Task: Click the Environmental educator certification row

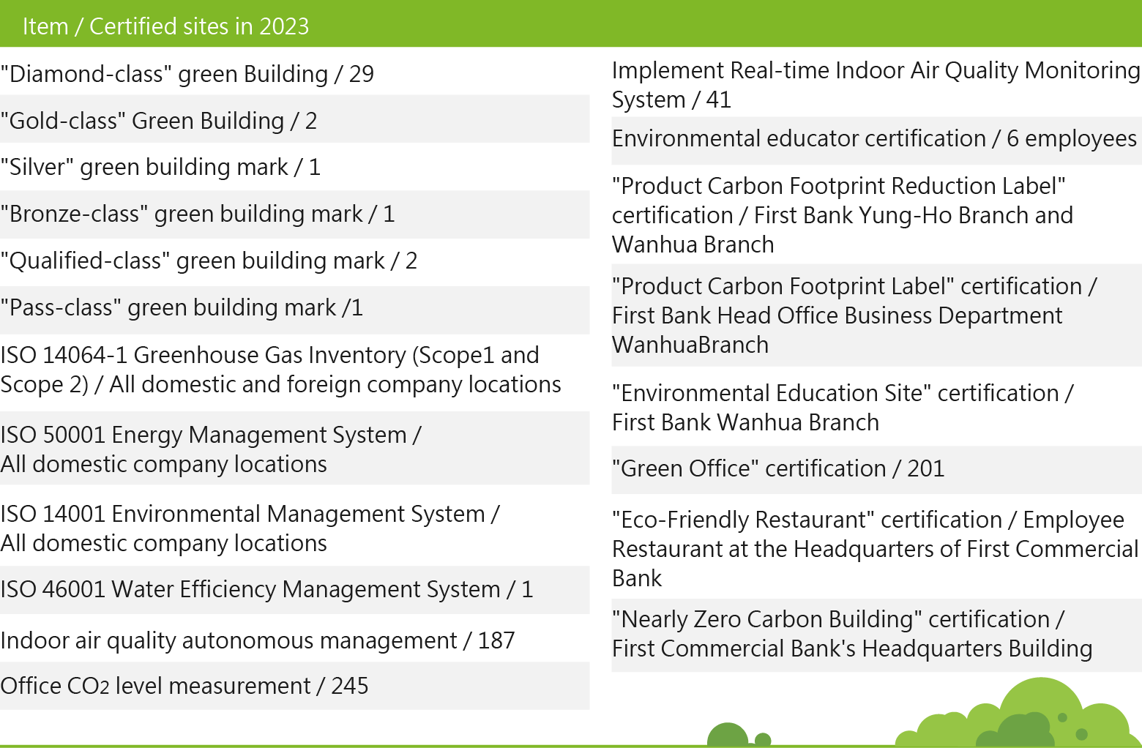Action: pos(876,140)
